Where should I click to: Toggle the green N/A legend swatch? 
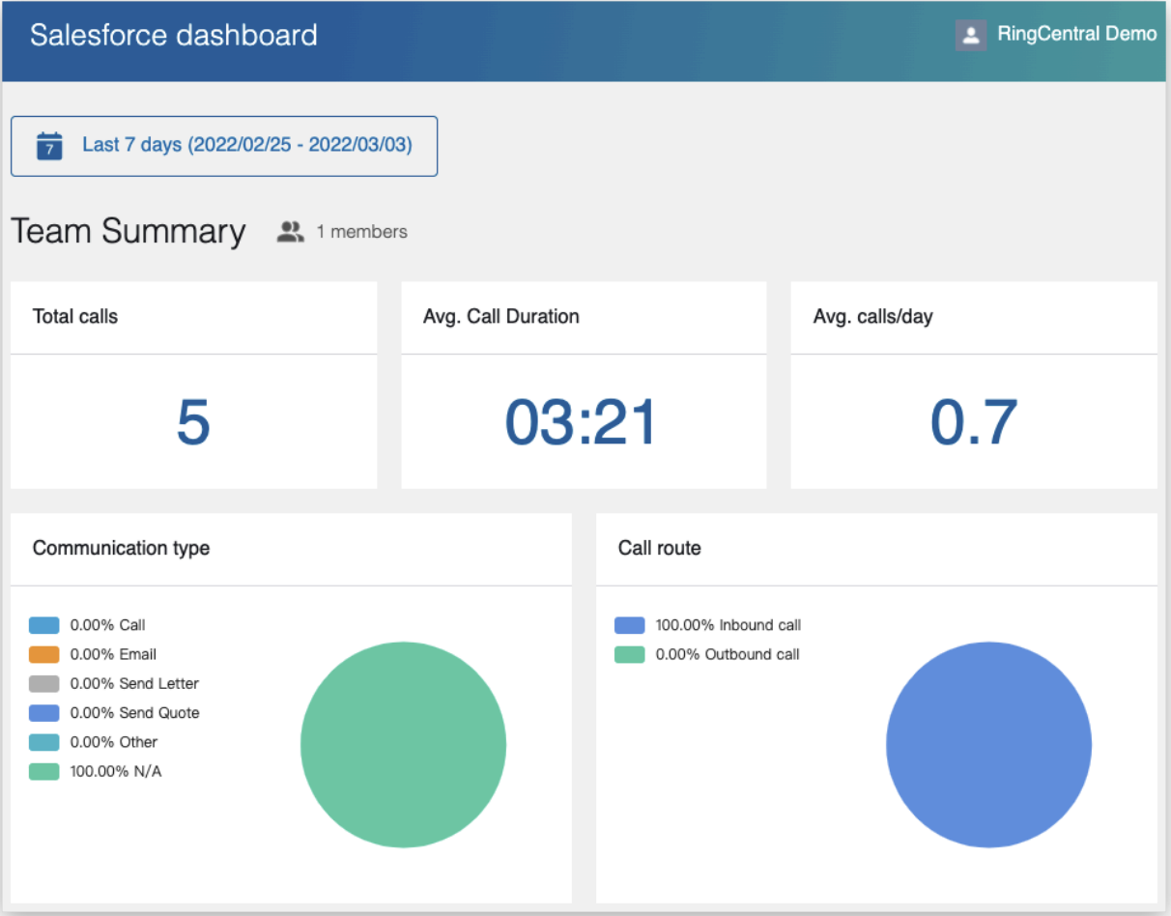point(44,771)
